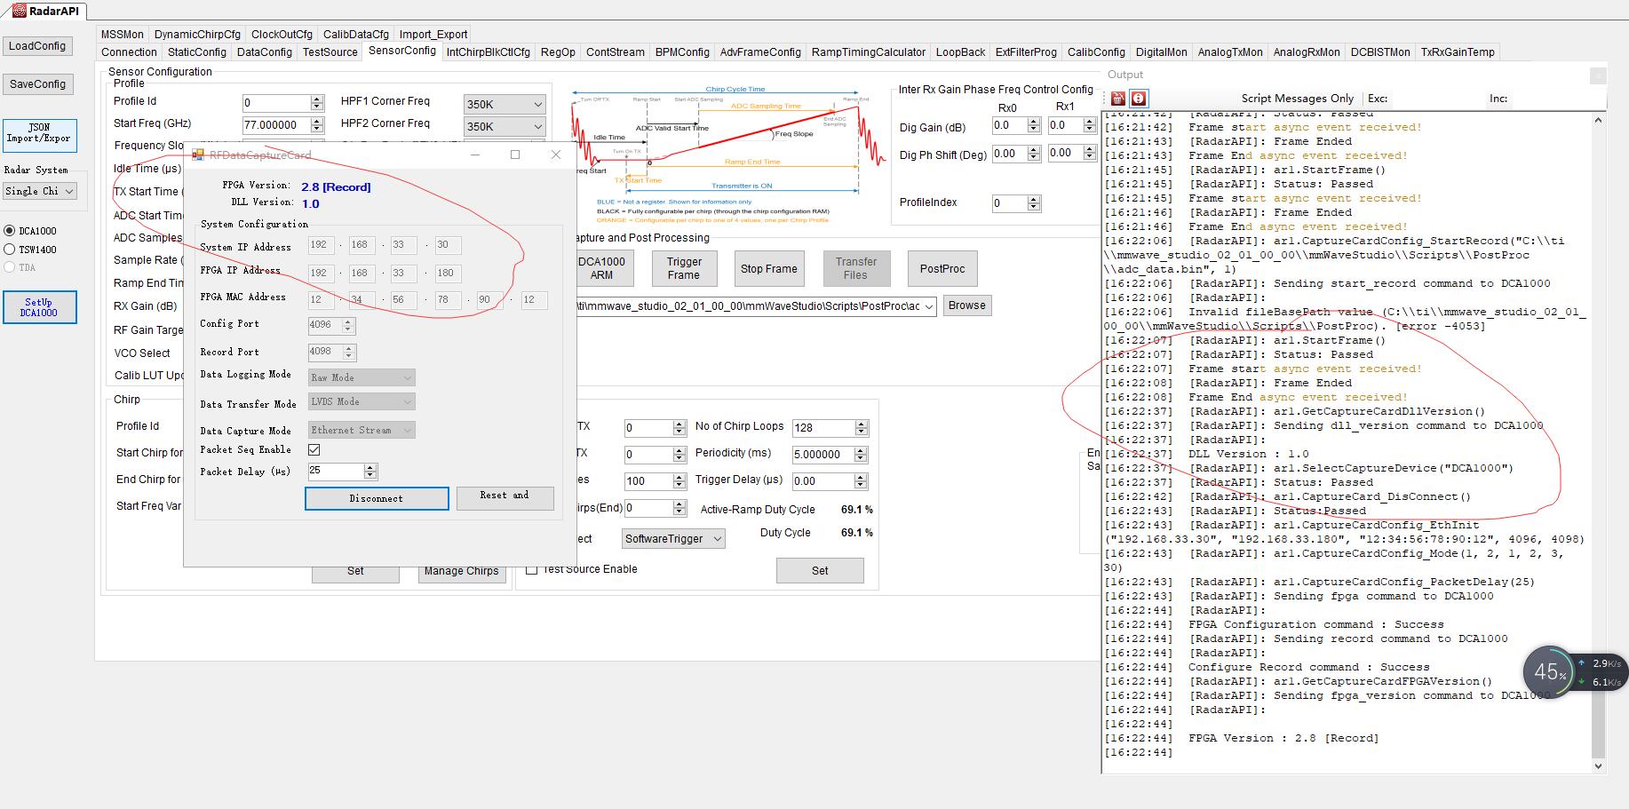Click the Trigger Frame button
1629x809 pixels.
pos(684,268)
